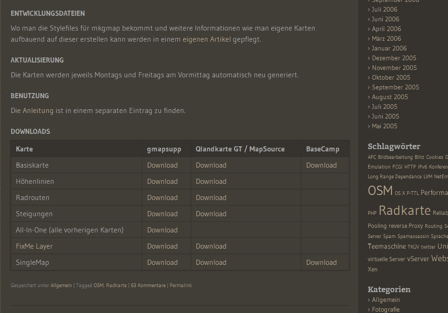The image size is (448, 313).
Task: Select the large OSM tag in Schlagwörter
Action: (x=380, y=190)
